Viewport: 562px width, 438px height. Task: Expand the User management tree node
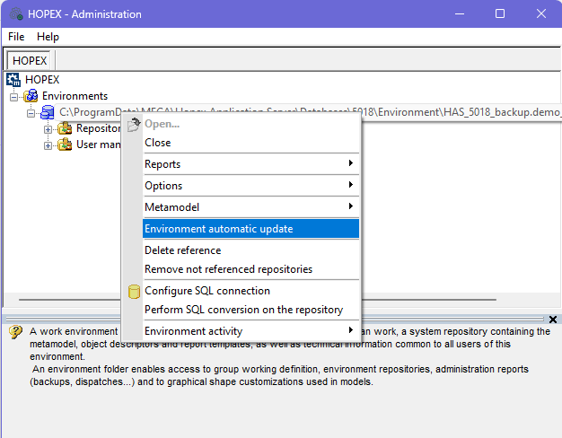tap(48, 145)
